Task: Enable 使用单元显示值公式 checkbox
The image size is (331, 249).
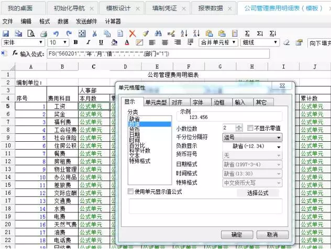Action: pyautogui.click(x=130, y=191)
